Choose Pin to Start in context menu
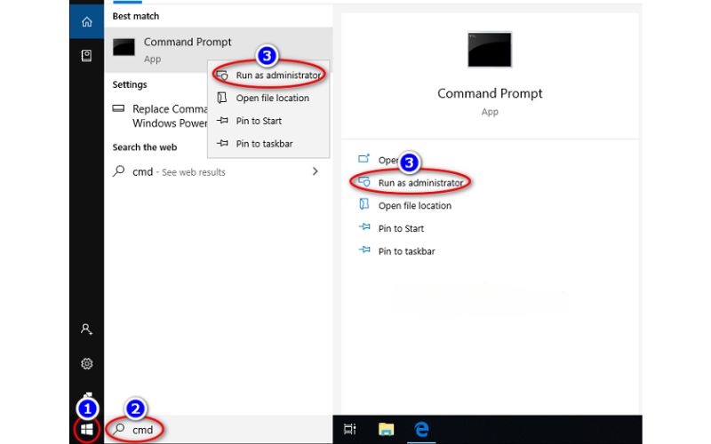This screenshot has width=711, height=444. (x=268, y=121)
